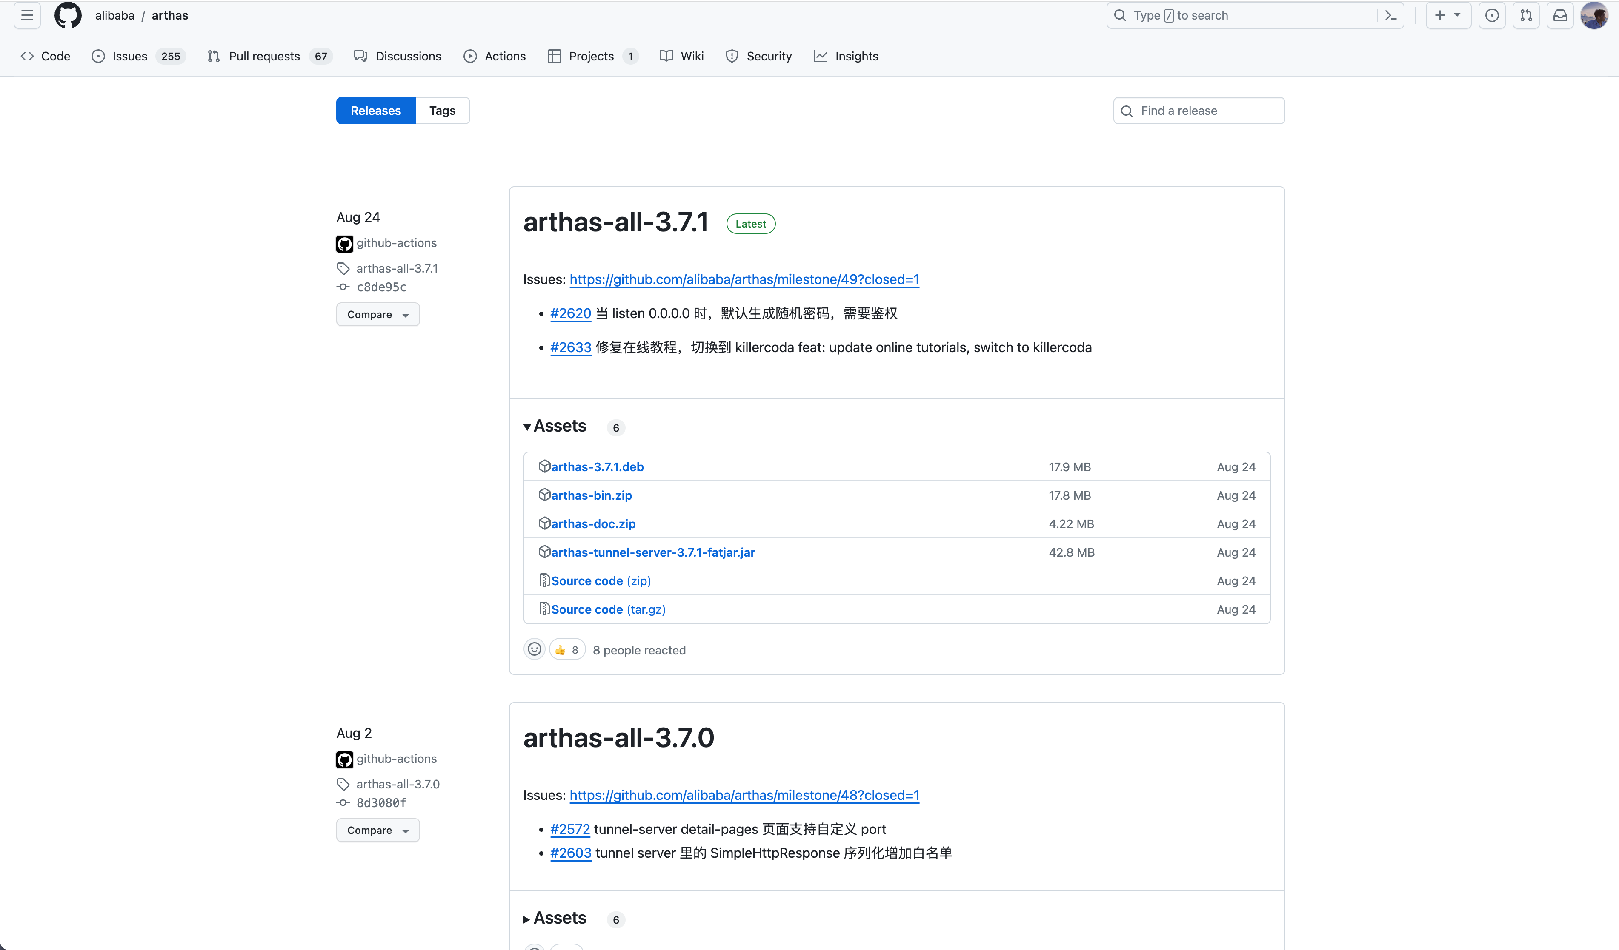Open the arthas-all-3.7.0 release title
Screen dimensions: 1619x950
pos(619,738)
